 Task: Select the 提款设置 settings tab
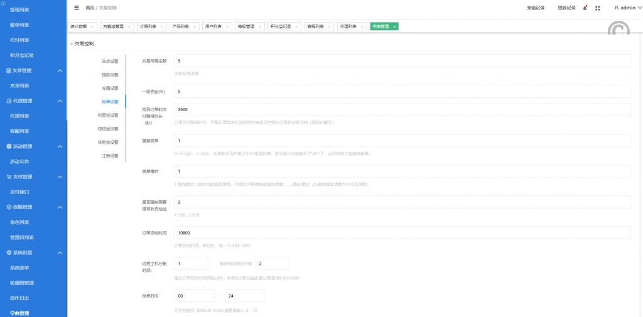(x=110, y=75)
